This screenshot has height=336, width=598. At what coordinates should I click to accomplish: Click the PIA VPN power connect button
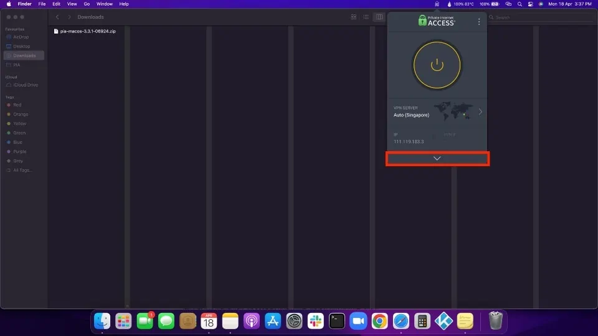point(437,65)
